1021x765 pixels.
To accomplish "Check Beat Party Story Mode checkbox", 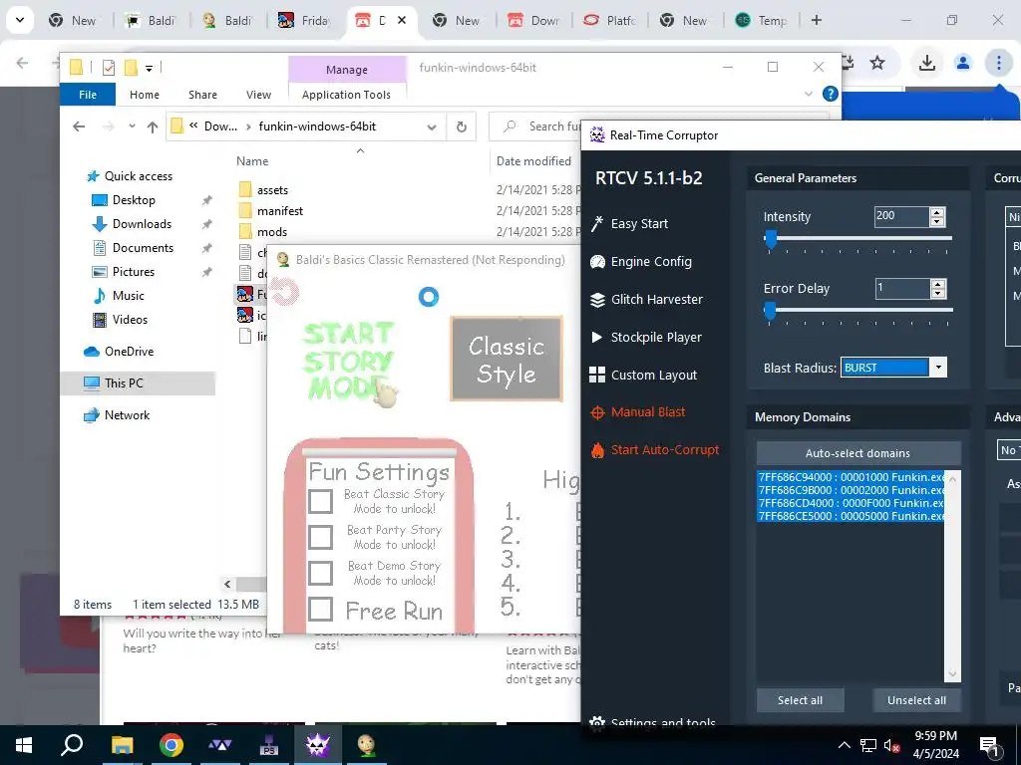I will 320,537.
